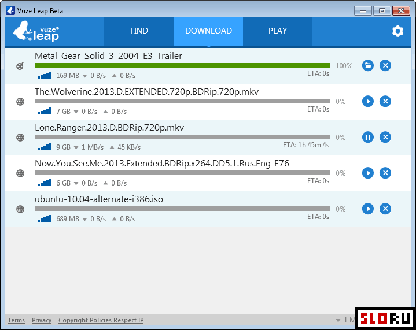Start ubuntu-10.04-alternate-i386.iso download
The height and width of the screenshot is (330, 416).
pos(368,209)
